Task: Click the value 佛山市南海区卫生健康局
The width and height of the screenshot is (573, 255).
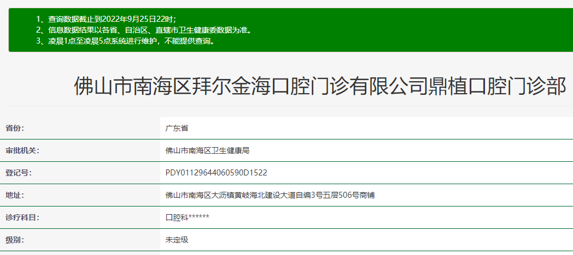Action: tap(207, 150)
